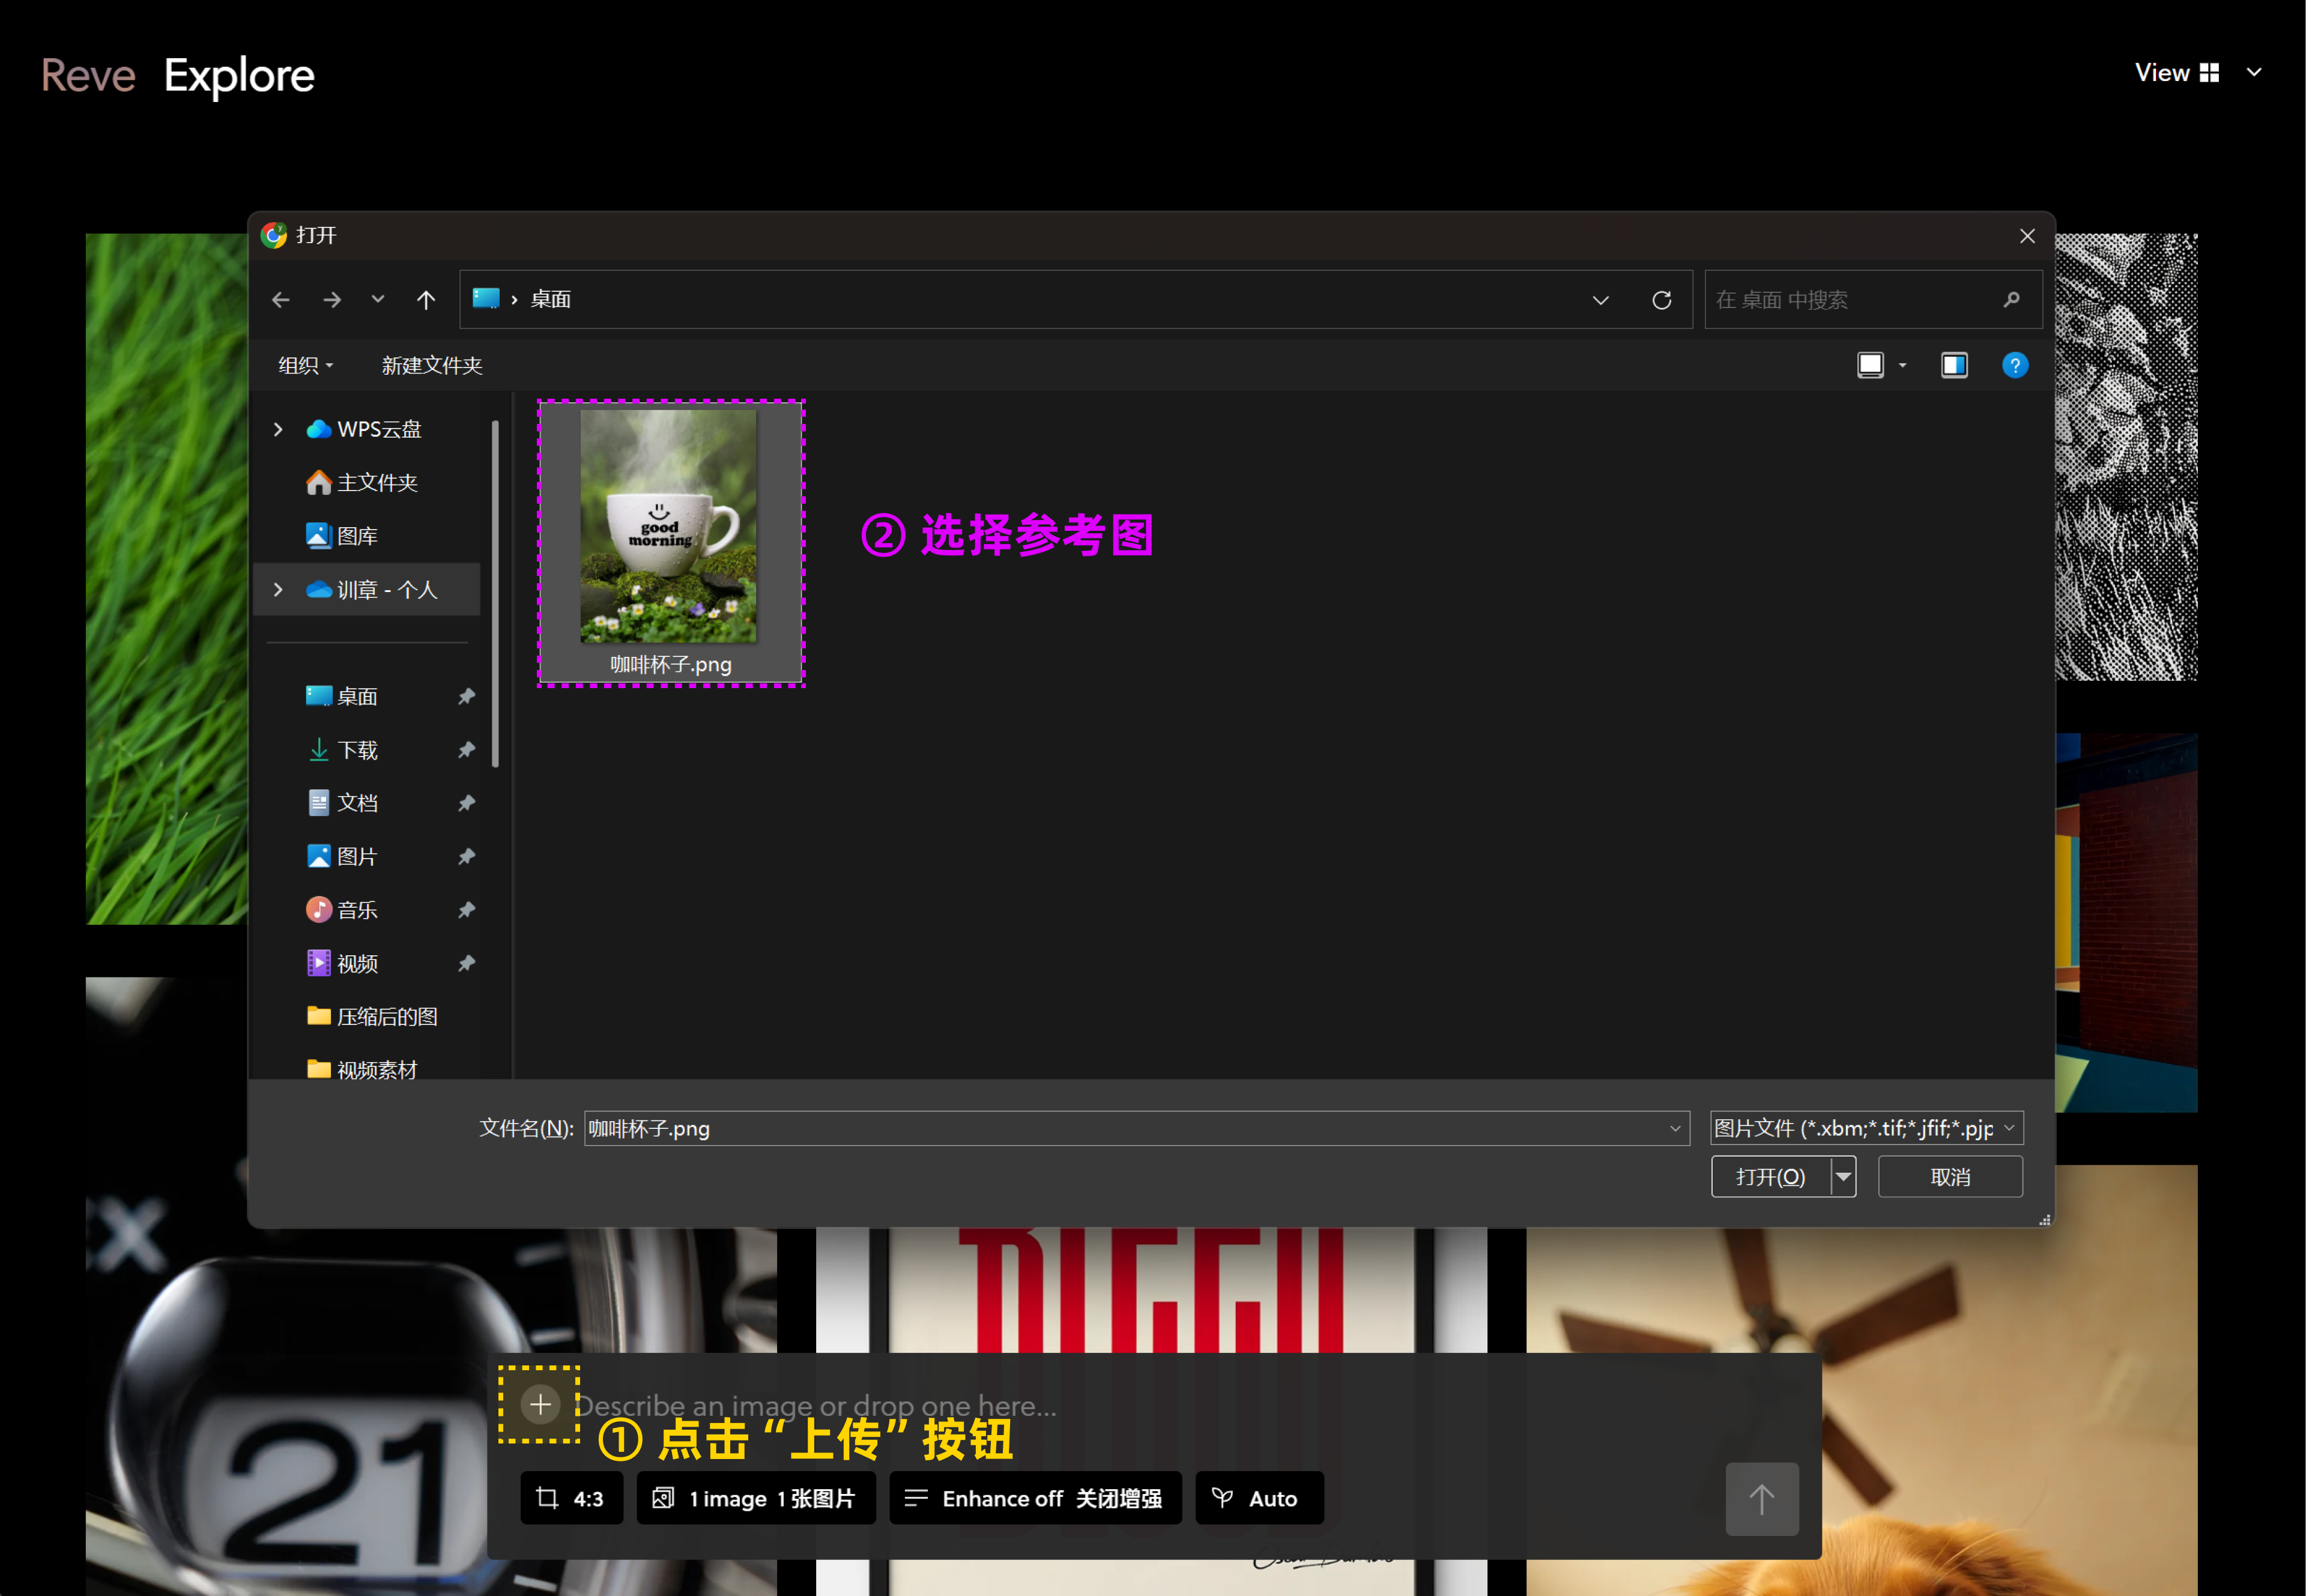Click the plus upload button
The height and width of the screenshot is (1596, 2306).
point(540,1404)
